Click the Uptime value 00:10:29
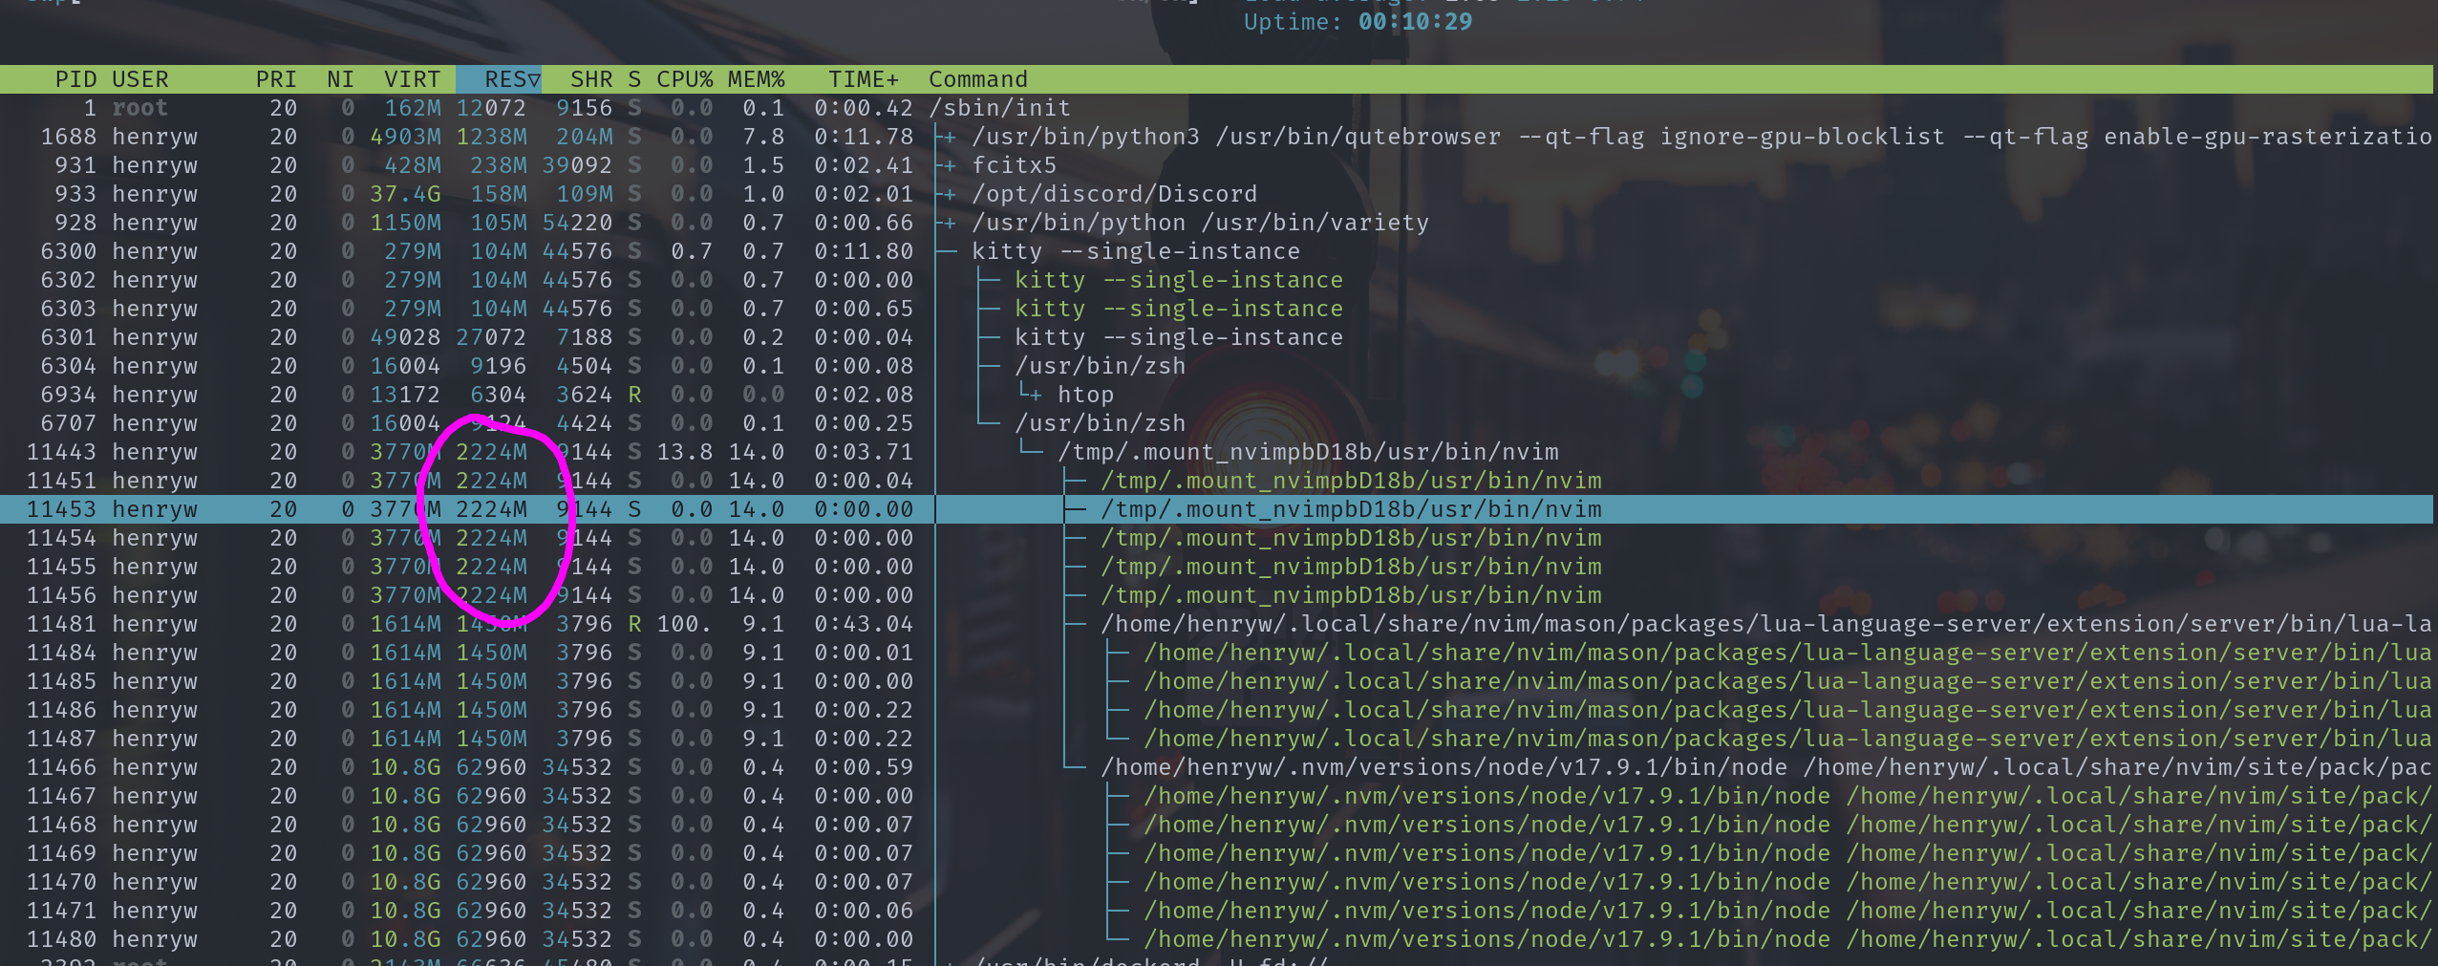Image resolution: width=2438 pixels, height=966 pixels. [1415, 22]
